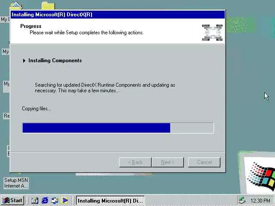Open the Windows Start menu
This screenshot has height=206, width=275.
[12, 200]
